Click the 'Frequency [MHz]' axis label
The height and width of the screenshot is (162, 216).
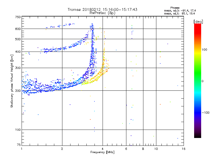[102, 152]
